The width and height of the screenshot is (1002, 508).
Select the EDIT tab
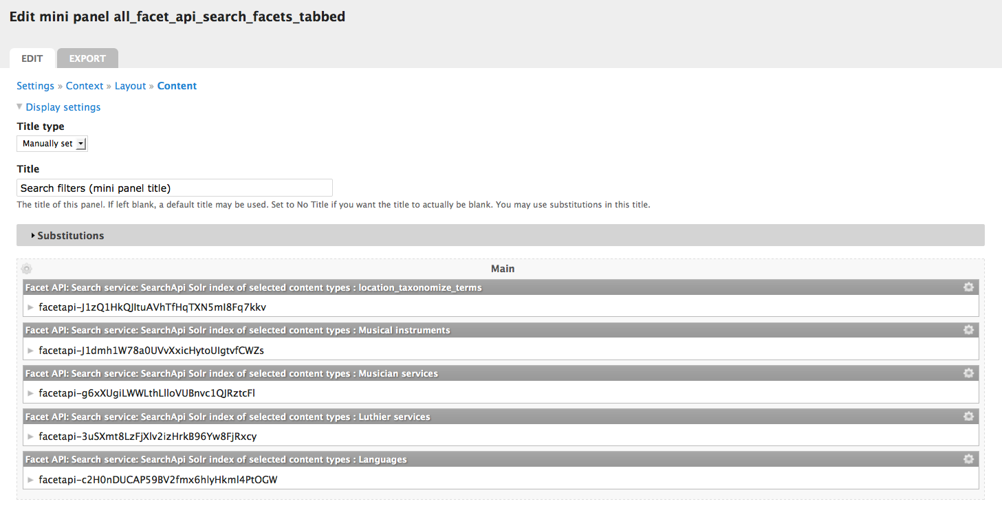[32, 58]
